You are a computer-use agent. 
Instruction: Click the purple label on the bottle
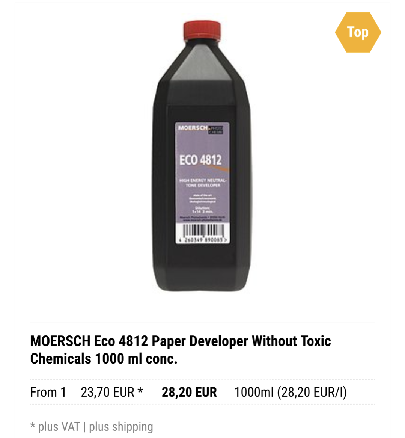click(x=202, y=183)
